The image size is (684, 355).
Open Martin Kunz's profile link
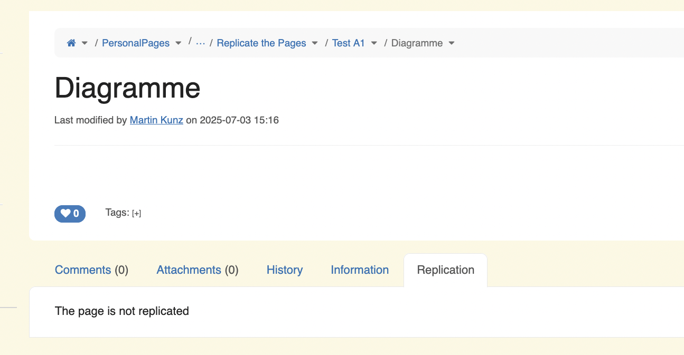156,120
